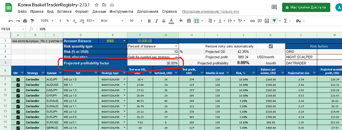The width and height of the screenshot is (342, 130).
Task: Toggle ON checkbox for EURAUD M5 Lo 1.1
Action: (18, 106)
